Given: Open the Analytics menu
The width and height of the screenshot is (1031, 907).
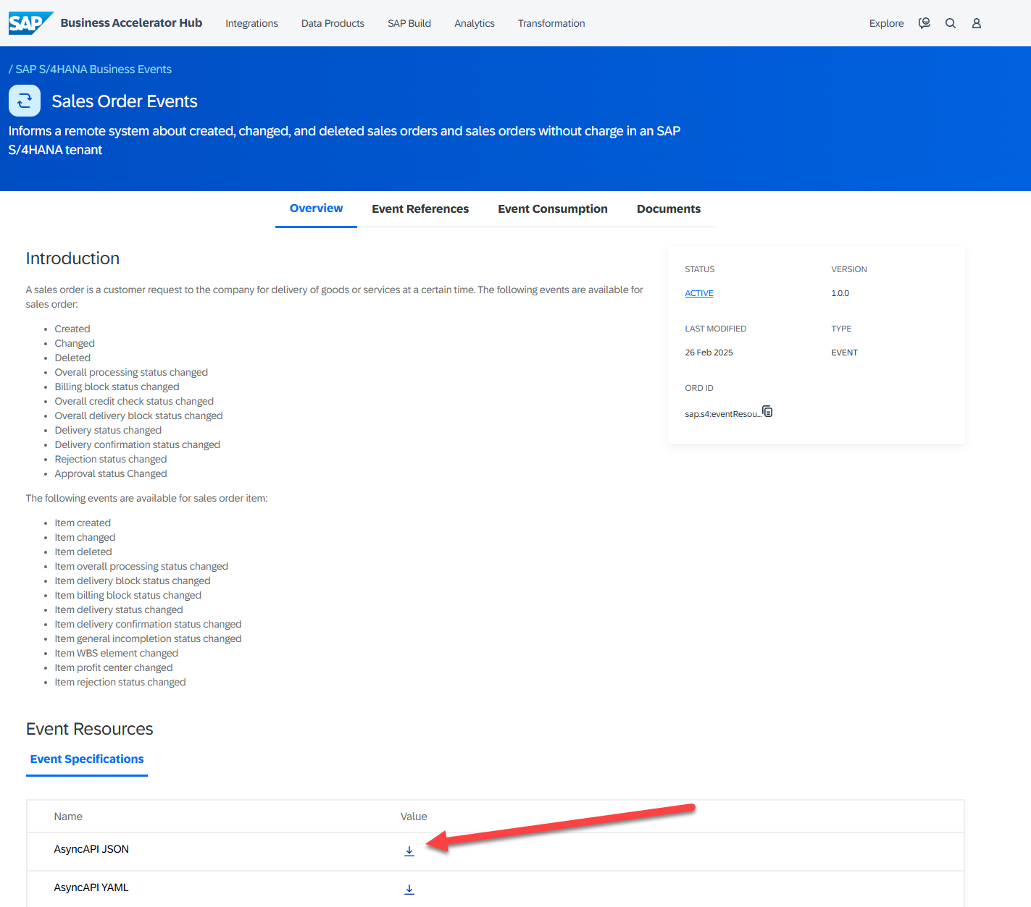Looking at the screenshot, I should tap(475, 23).
